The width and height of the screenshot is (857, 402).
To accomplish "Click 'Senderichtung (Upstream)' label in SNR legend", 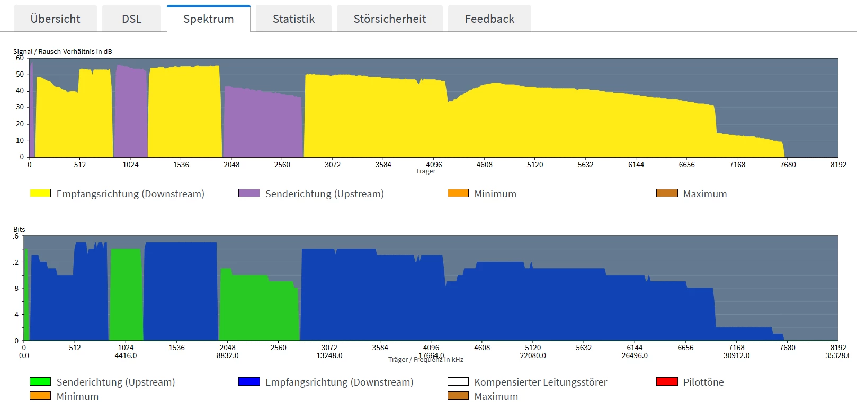I will coord(325,194).
